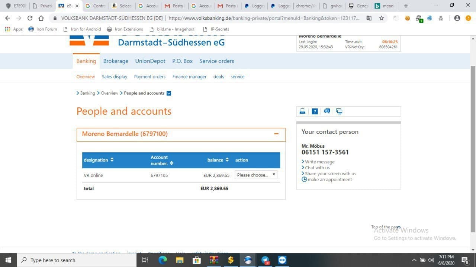
Task: Collapse the account holder panel with minus
Action: (x=276, y=134)
